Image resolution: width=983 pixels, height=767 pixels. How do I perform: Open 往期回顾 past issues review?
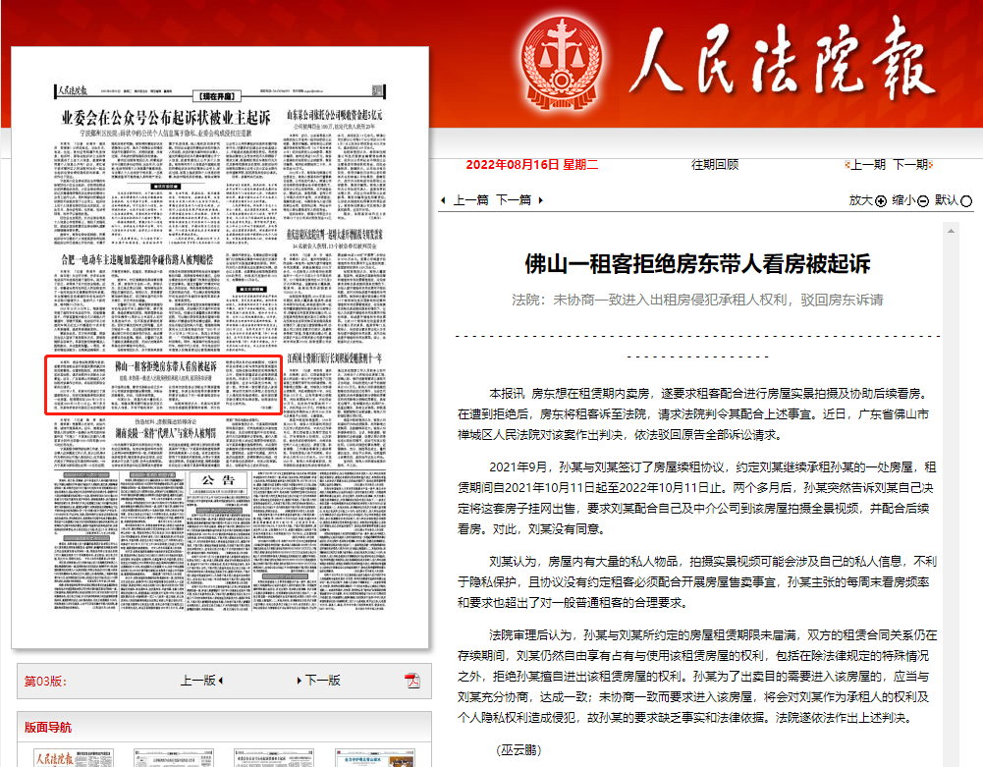pos(715,164)
